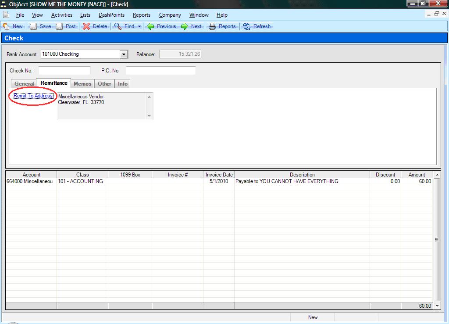Delete the check with the red X icon
This screenshot has width=449, height=324.
coord(86,26)
